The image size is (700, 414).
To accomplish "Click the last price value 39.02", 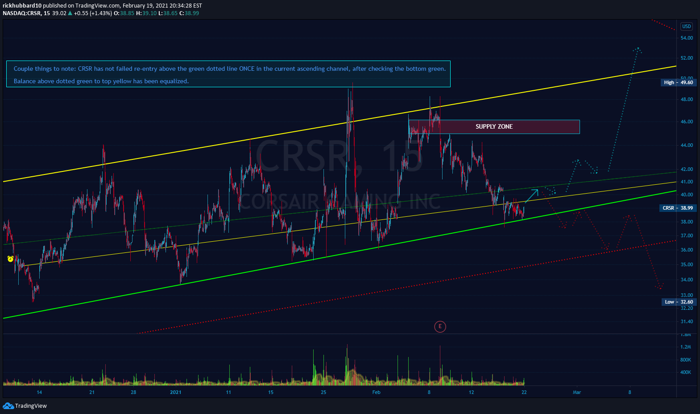I will click(59, 13).
